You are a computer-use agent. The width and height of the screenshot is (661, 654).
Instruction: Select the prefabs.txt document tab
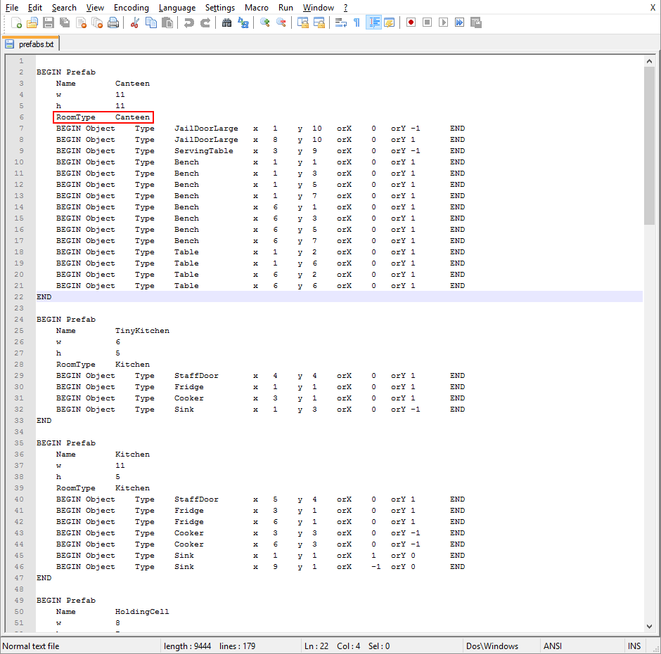coord(31,44)
